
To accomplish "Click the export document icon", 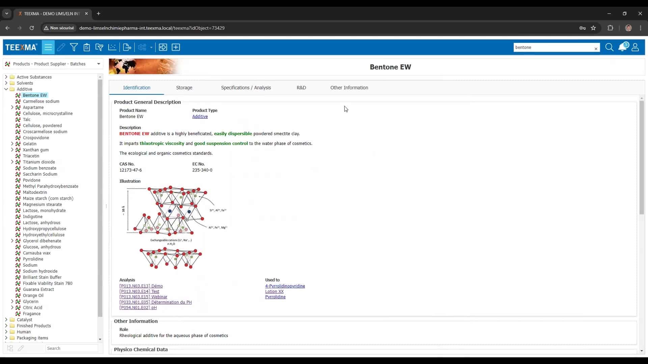I will 127,47.
